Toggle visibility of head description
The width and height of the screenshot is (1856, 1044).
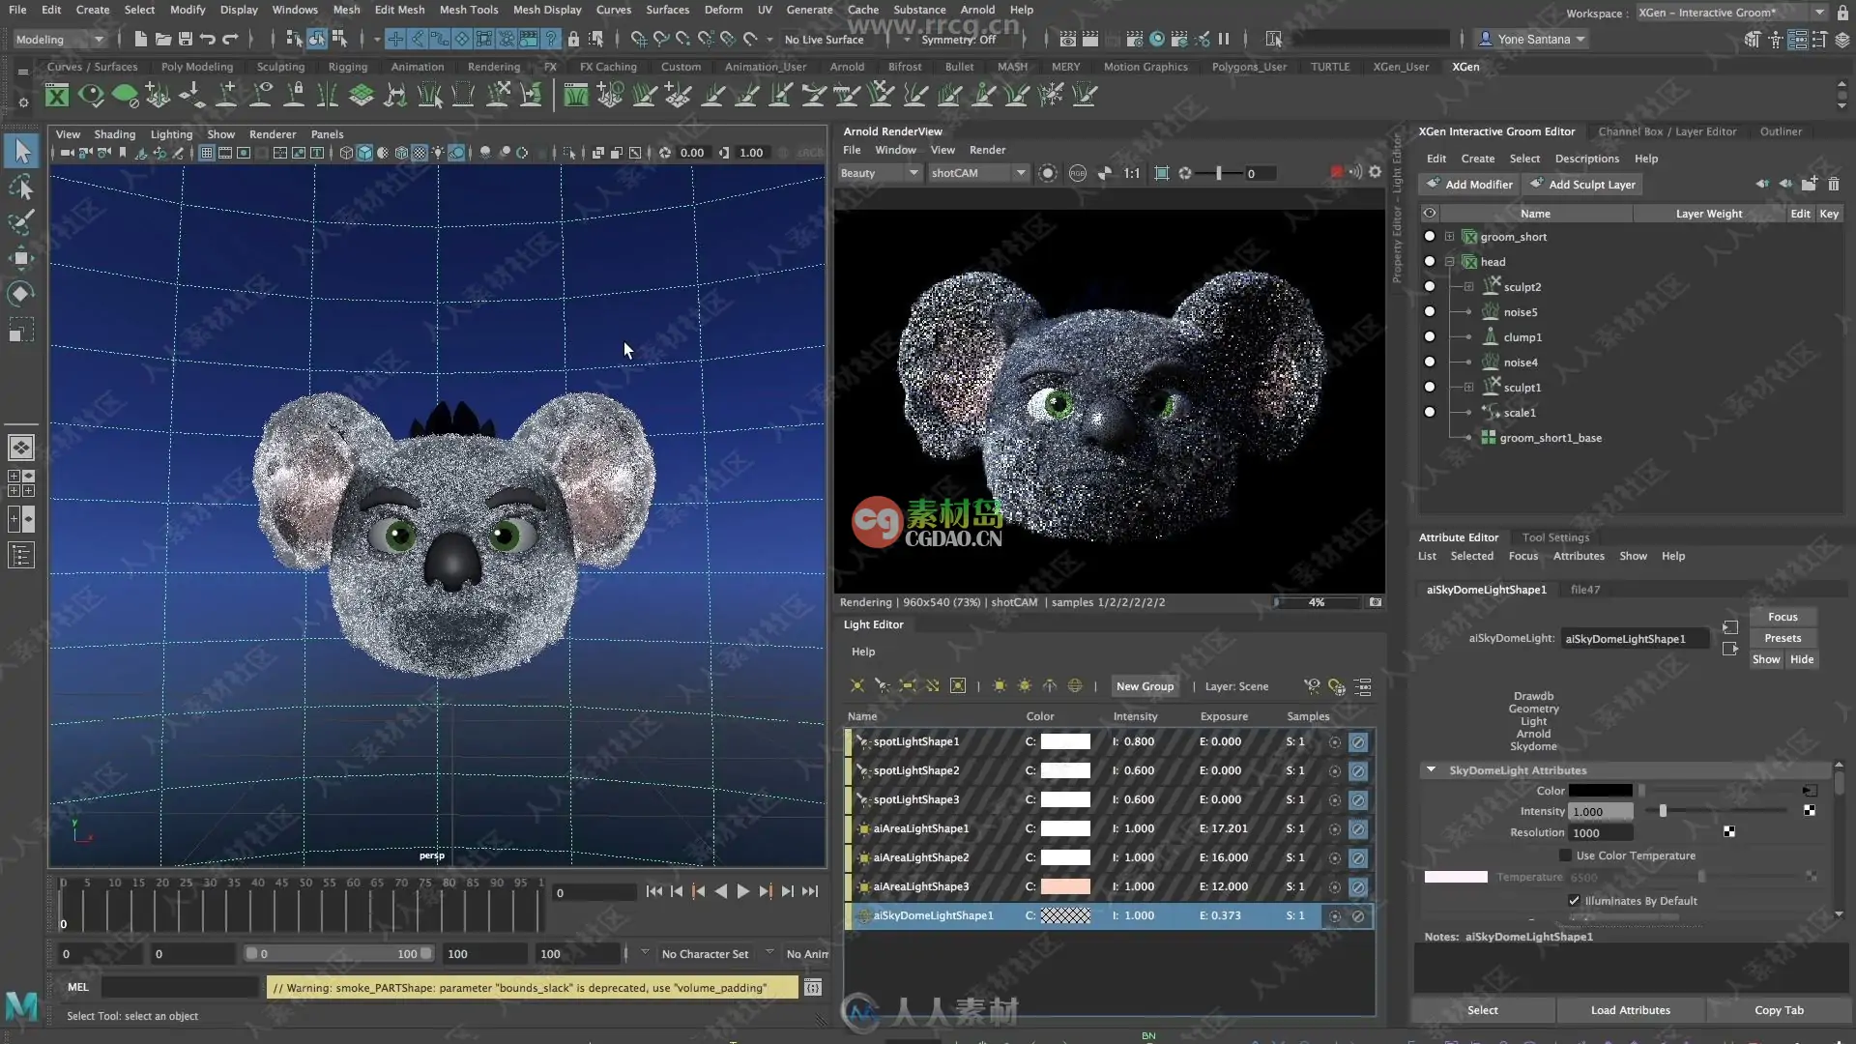(1430, 261)
